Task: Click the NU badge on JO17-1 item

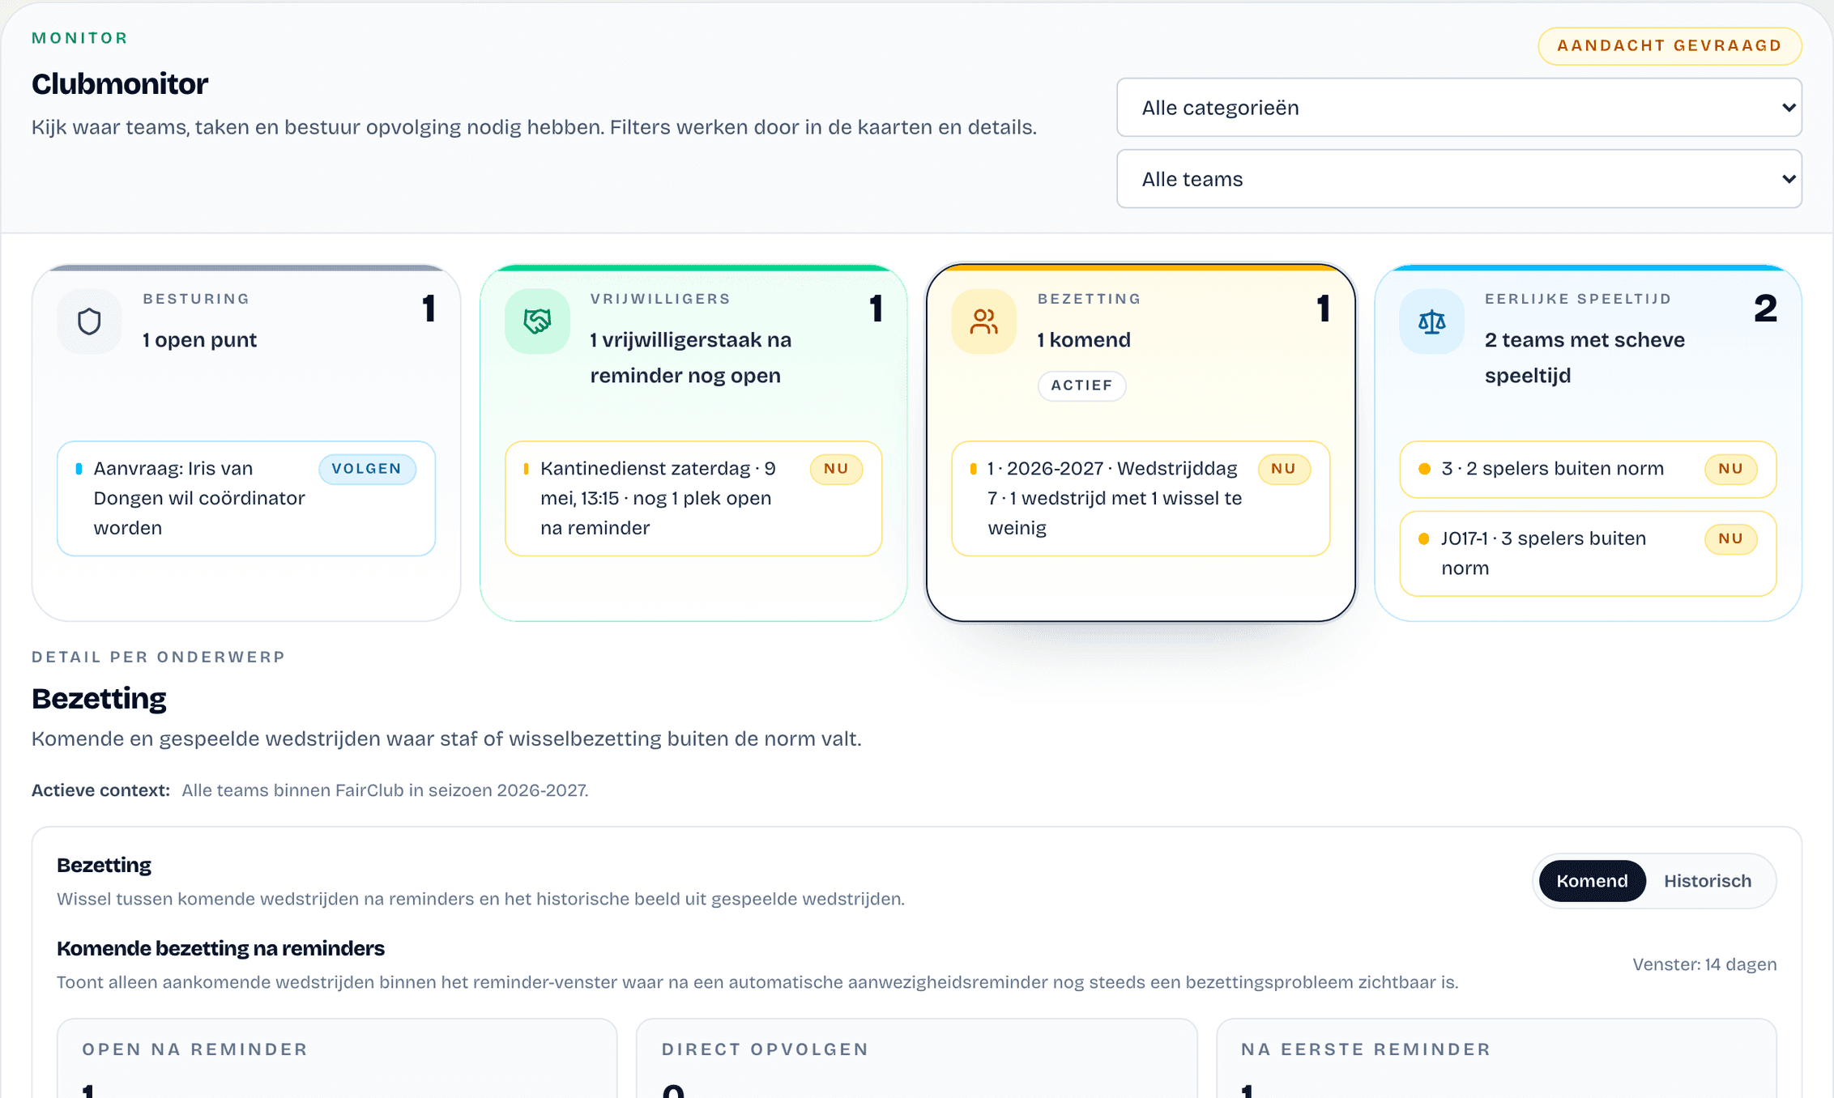Action: click(x=1730, y=538)
